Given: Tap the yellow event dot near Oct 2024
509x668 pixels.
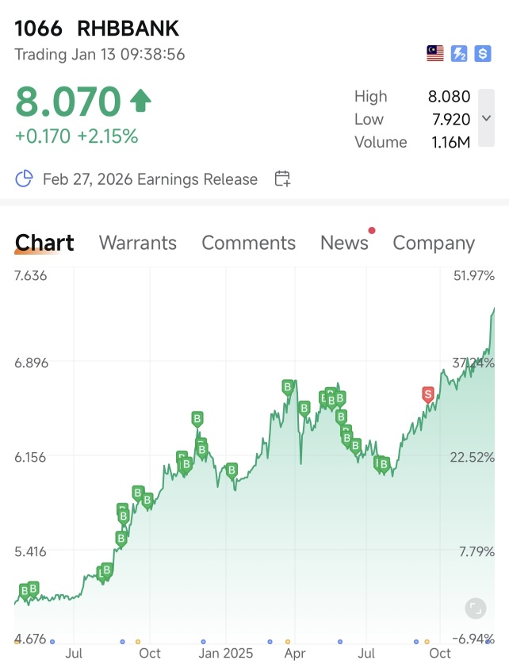Looking at the screenshot, I should click(138, 642).
